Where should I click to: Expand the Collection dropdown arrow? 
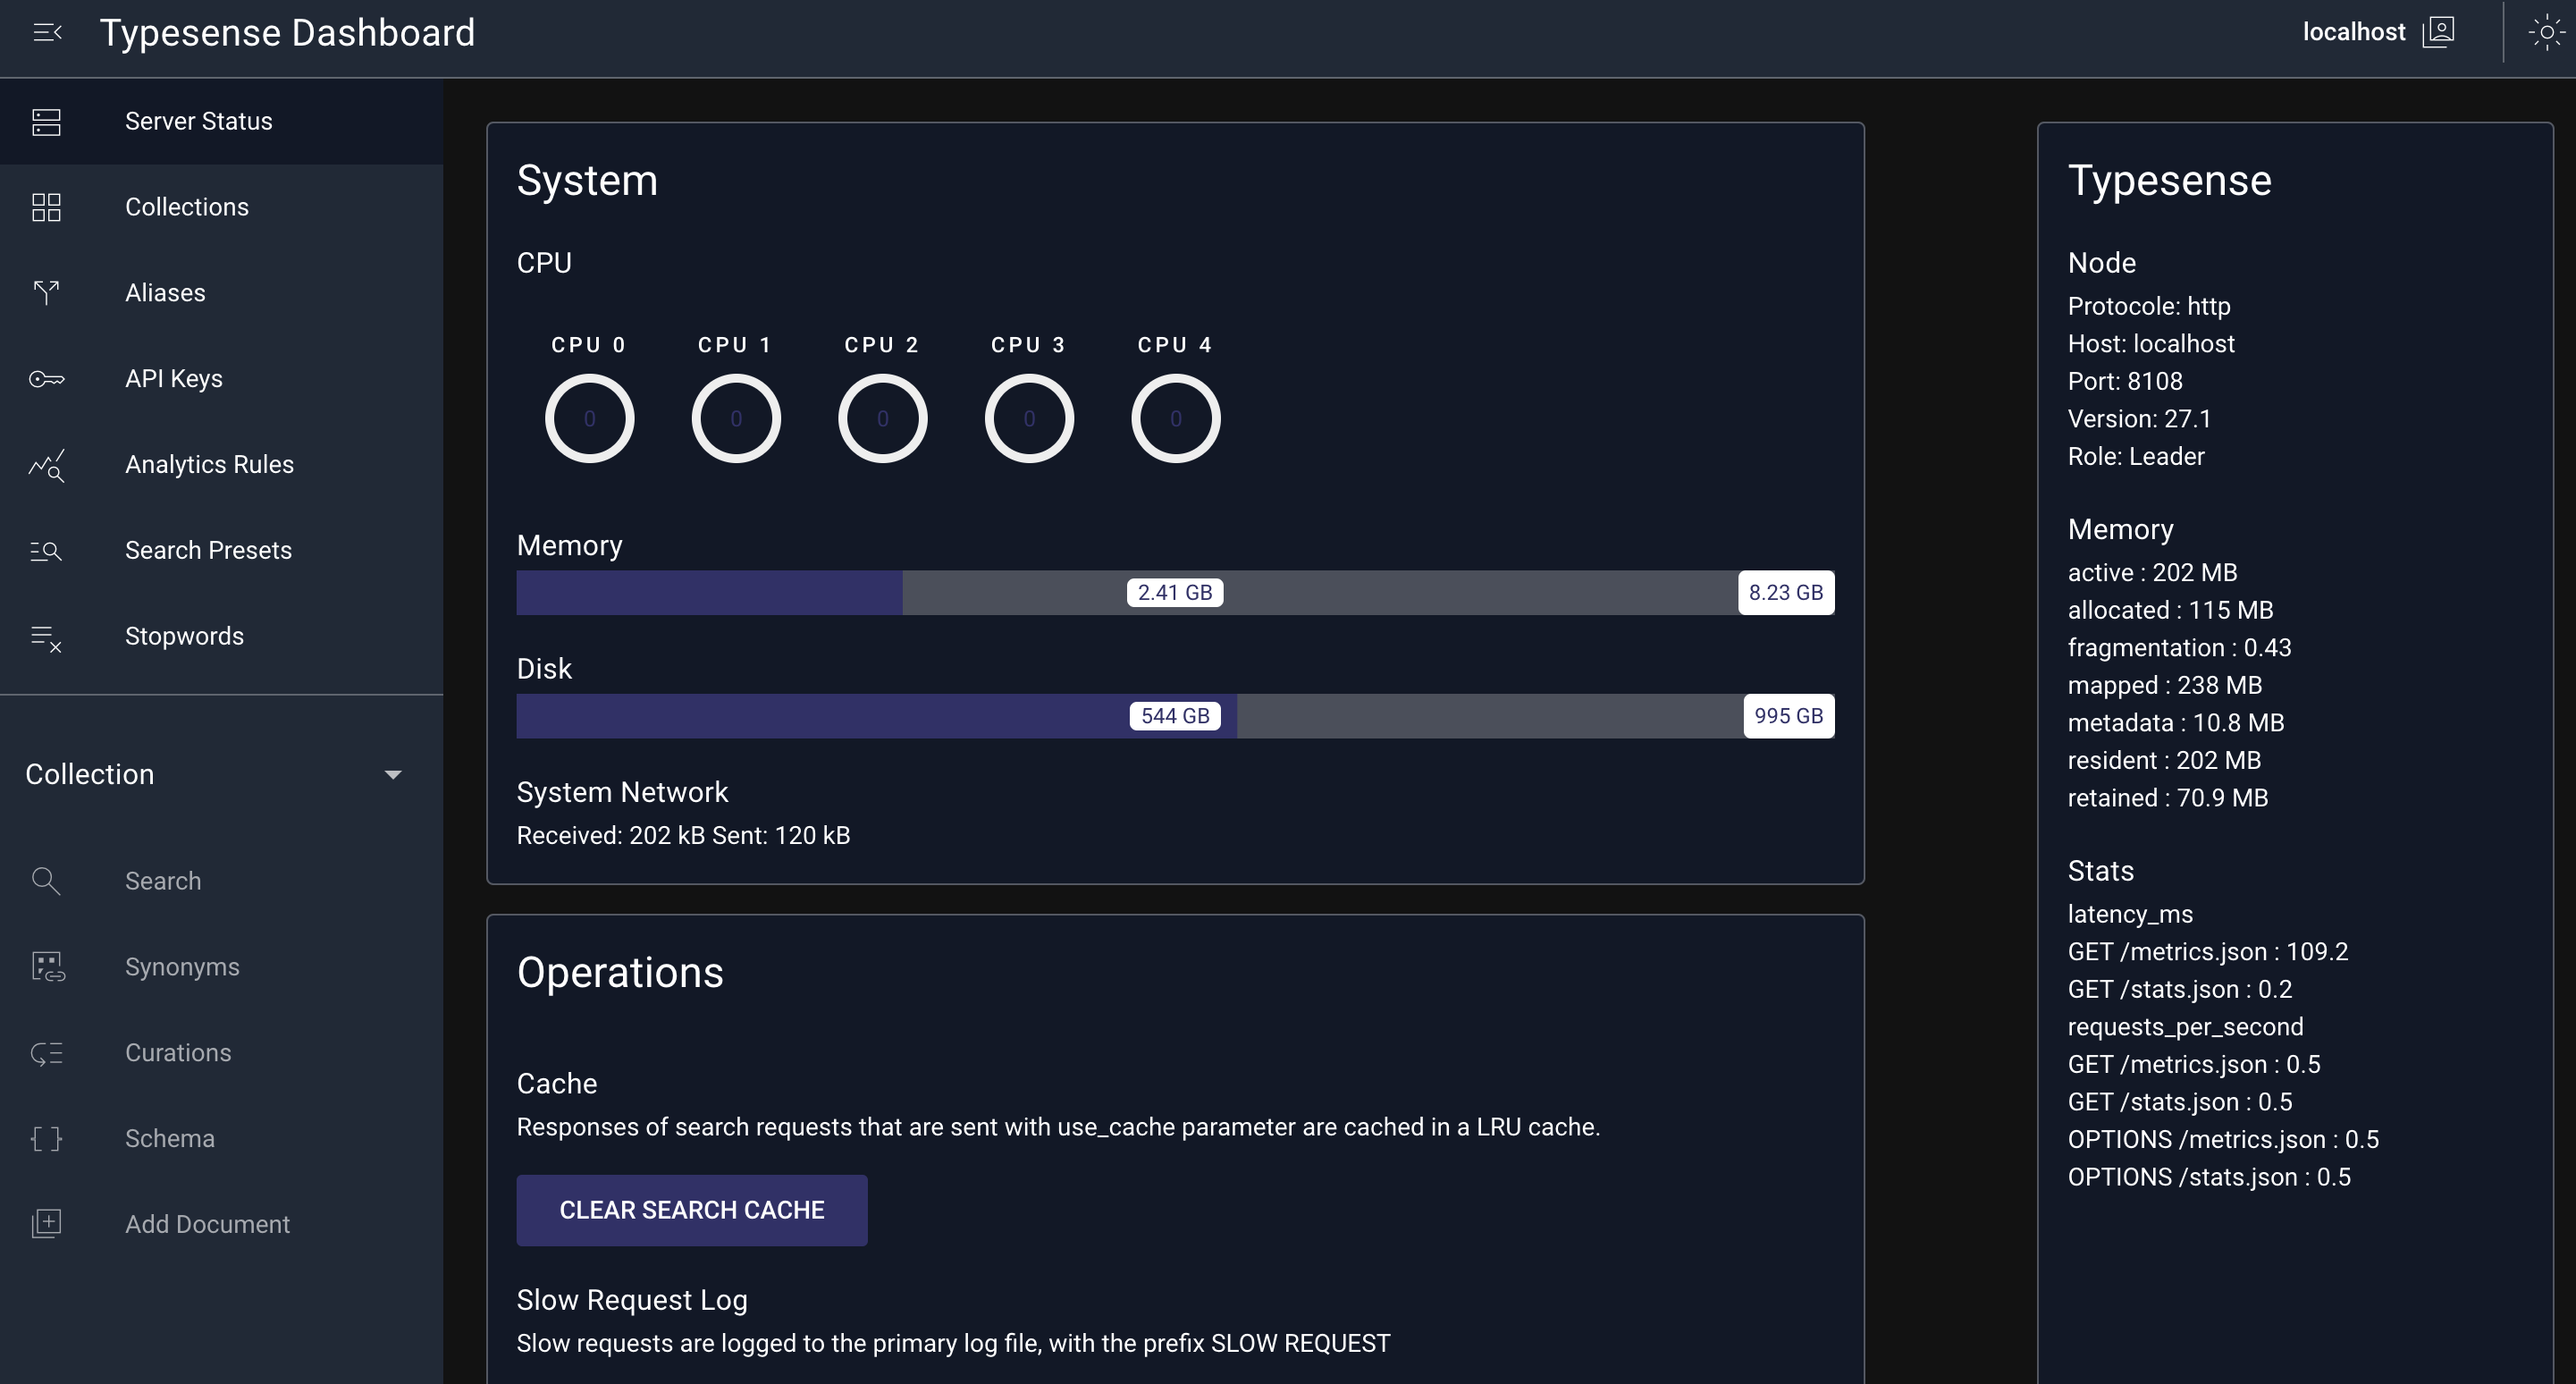pos(393,775)
